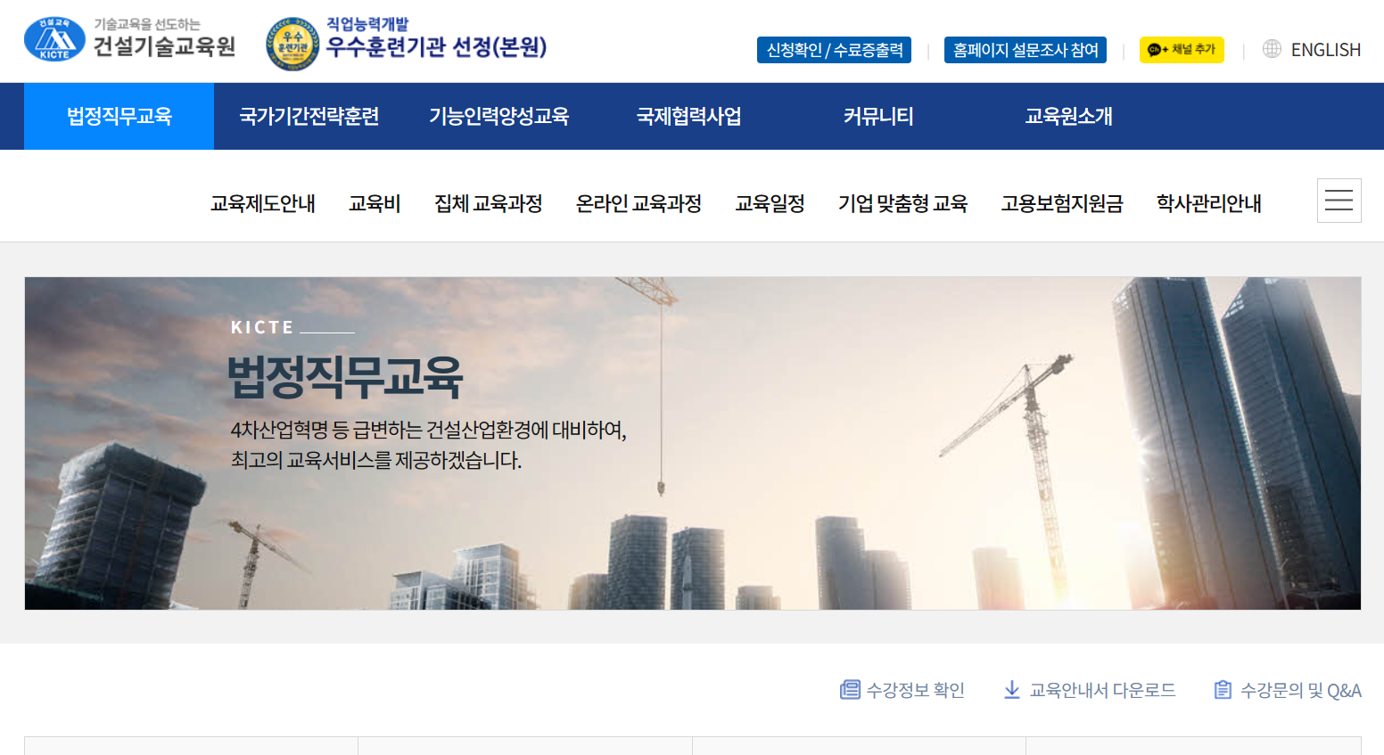The image size is (1384, 755).
Task: Click the KICTE logo icon
Action: (54, 39)
